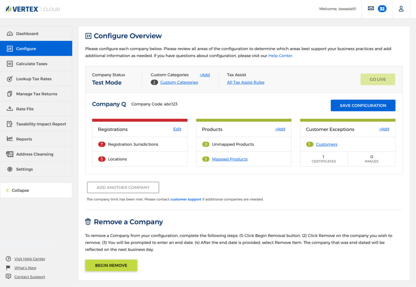The height and width of the screenshot is (287, 416).
Task: Click the Lookup Tax Rates target icon
Action: pos(10,79)
